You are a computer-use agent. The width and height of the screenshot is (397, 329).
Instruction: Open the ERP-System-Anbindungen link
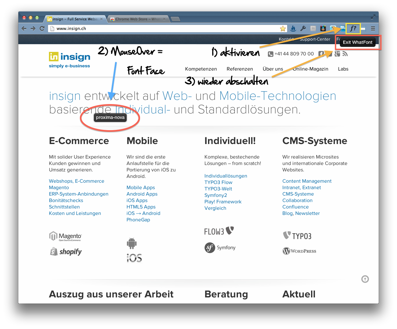[x=79, y=194]
